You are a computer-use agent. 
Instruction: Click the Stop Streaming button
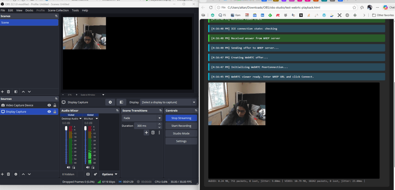[181, 118]
